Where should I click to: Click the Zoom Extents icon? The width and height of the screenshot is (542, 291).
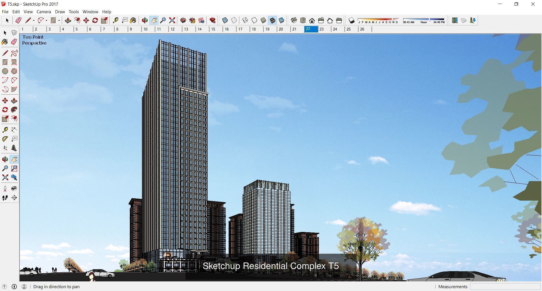(172, 20)
